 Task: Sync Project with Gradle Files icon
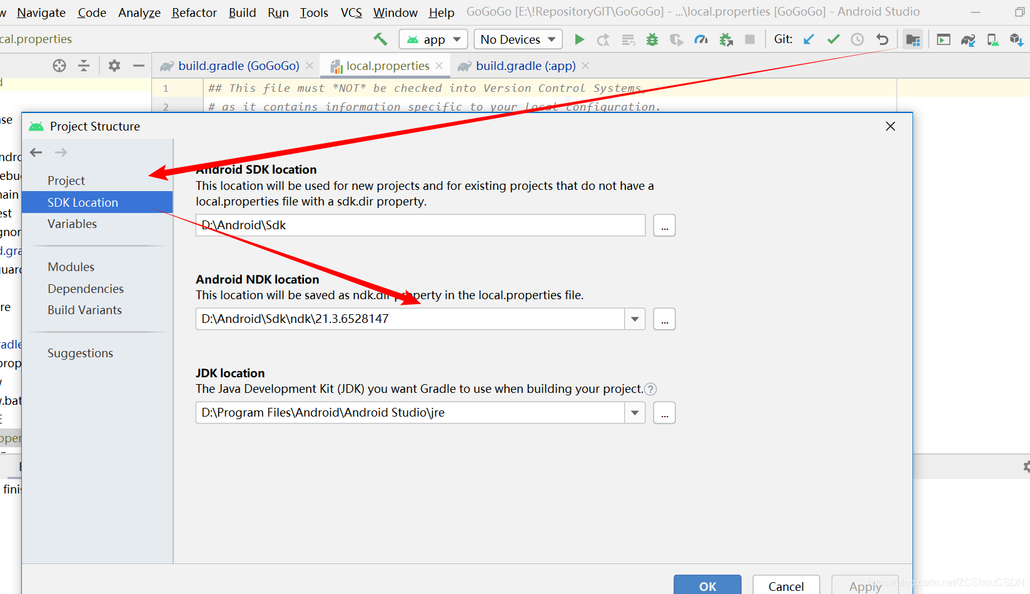(x=968, y=40)
